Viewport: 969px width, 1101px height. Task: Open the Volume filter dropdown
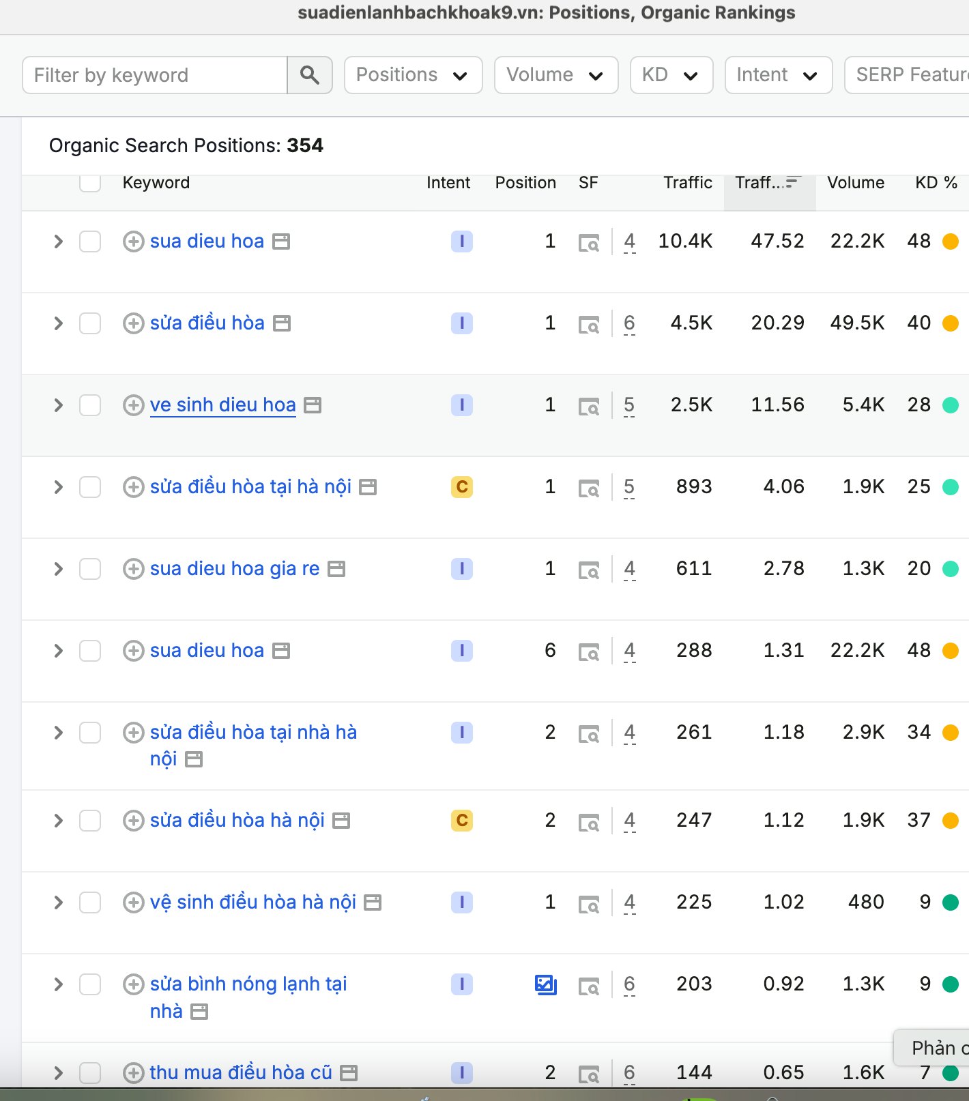[556, 75]
